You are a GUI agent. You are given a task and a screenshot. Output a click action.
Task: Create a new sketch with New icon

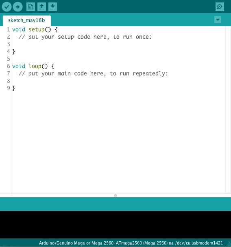pyautogui.click(x=31, y=7)
